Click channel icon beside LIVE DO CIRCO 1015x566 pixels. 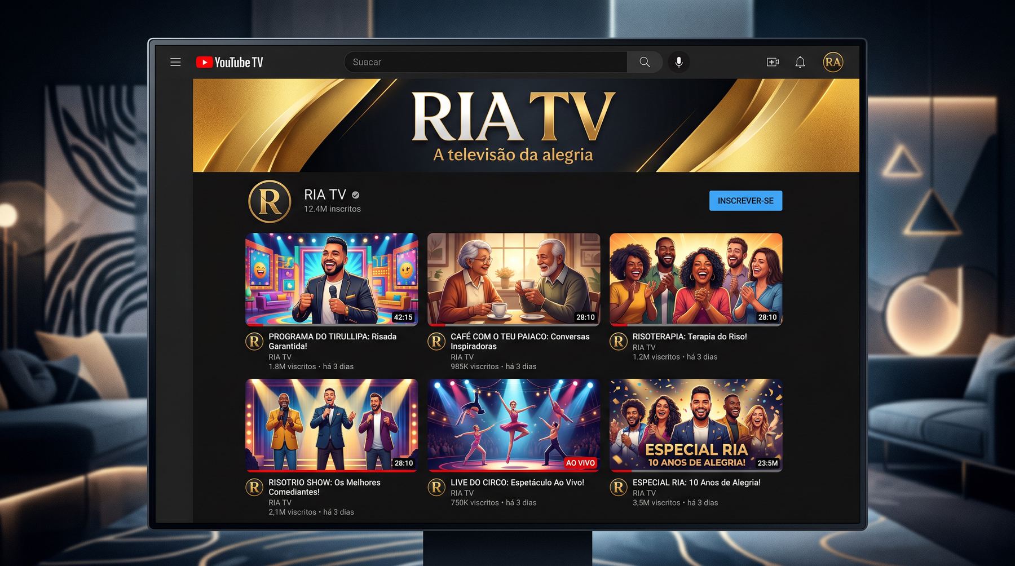click(x=436, y=487)
